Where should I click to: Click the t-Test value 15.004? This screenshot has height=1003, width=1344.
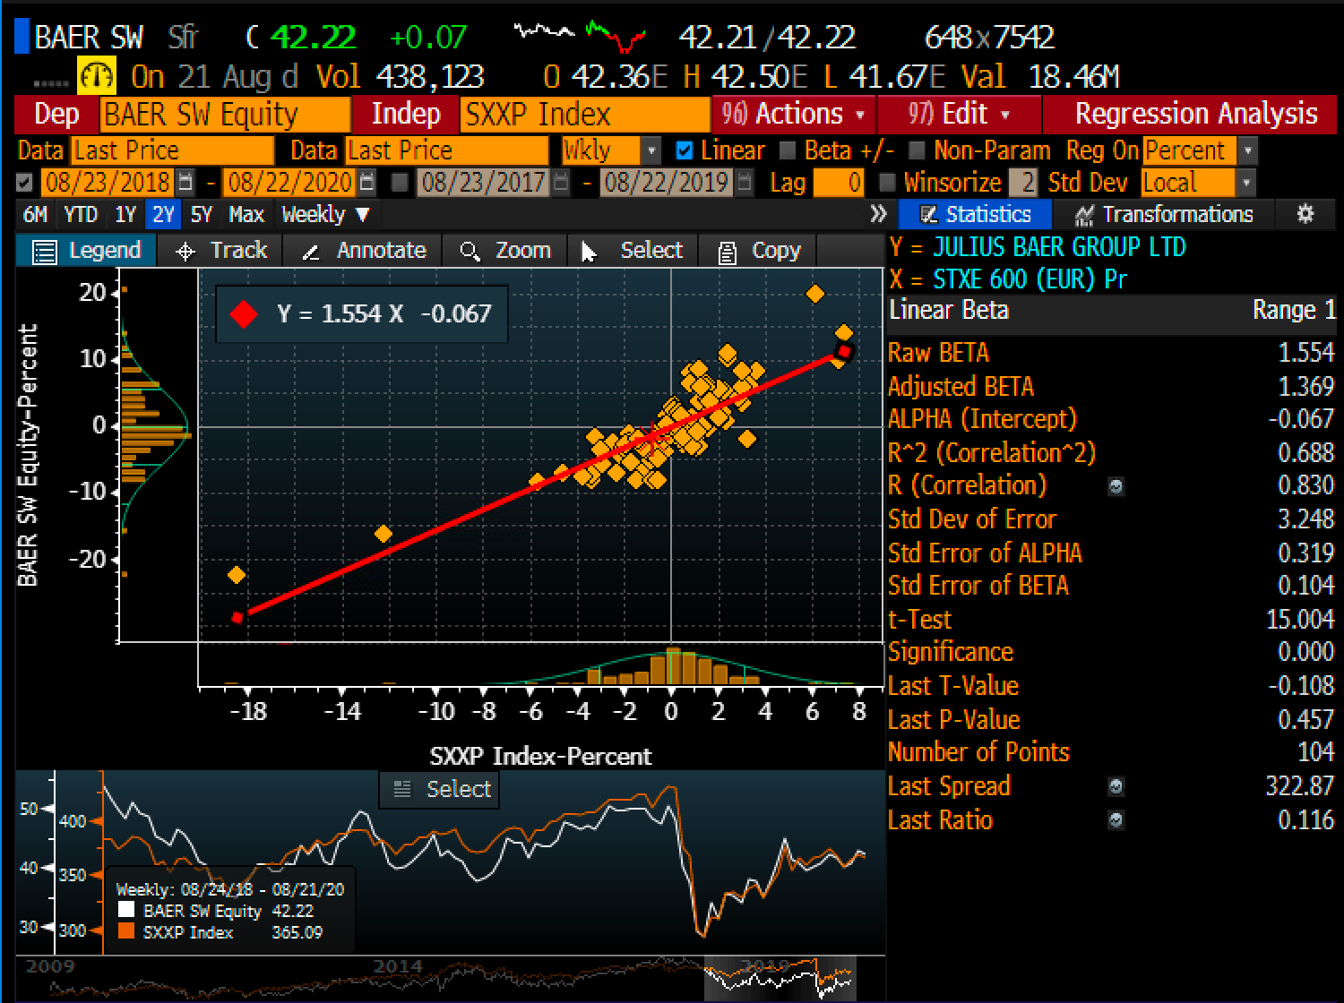click(x=1300, y=620)
